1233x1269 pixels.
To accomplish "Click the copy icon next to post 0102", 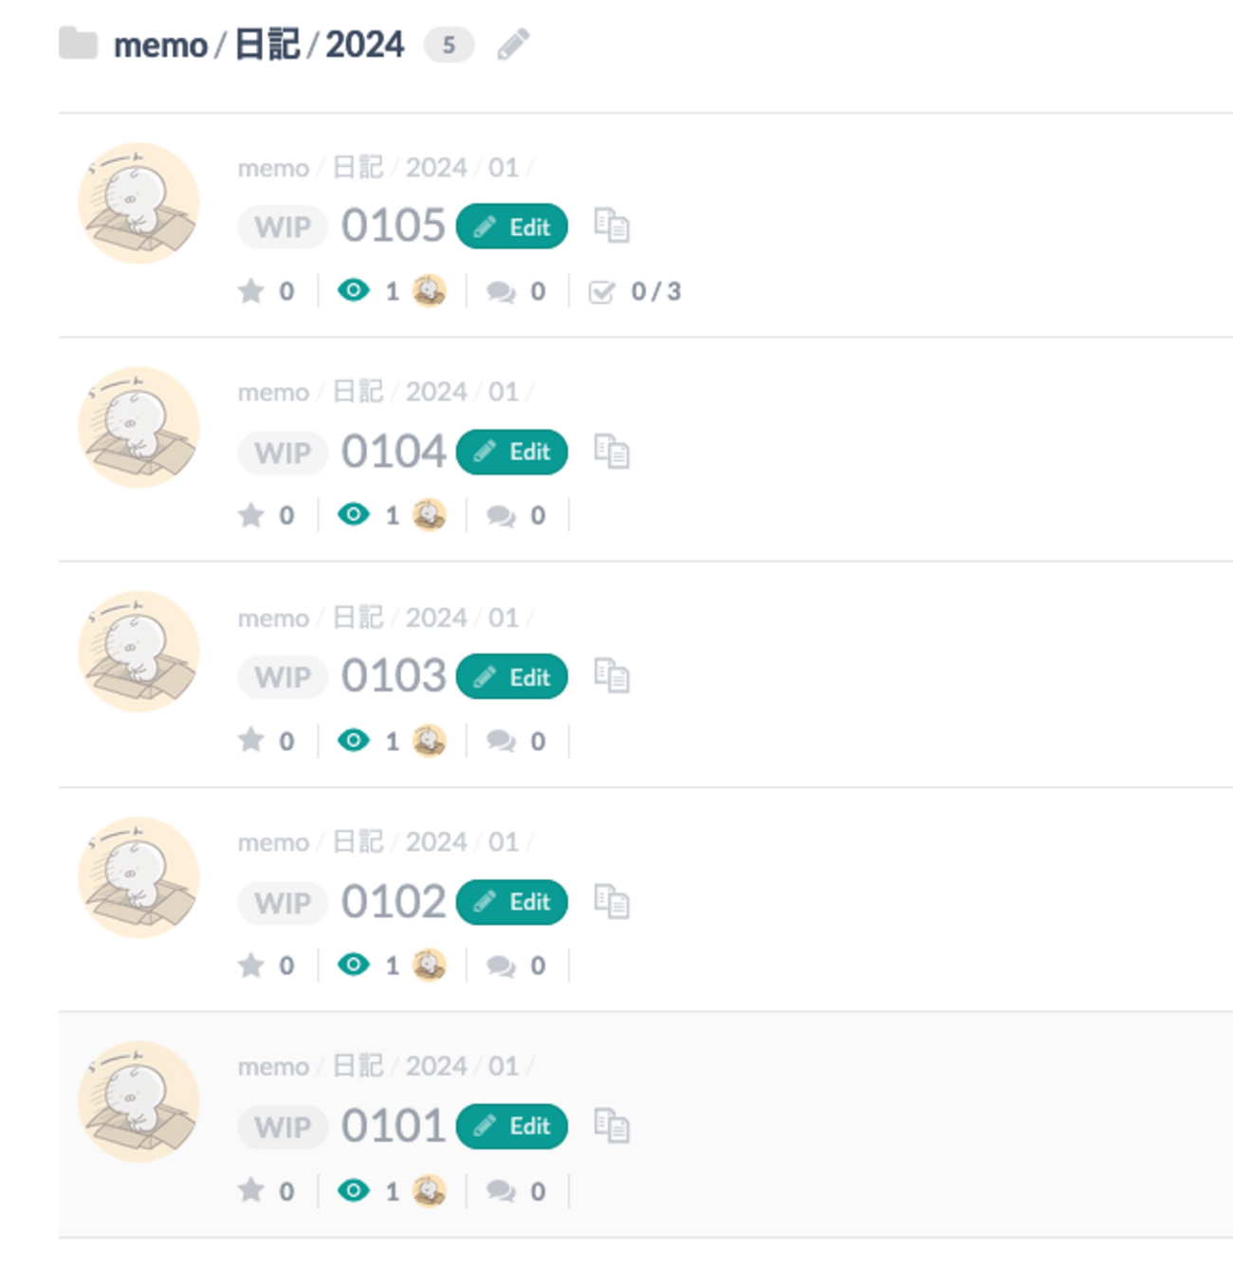I will click(612, 901).
